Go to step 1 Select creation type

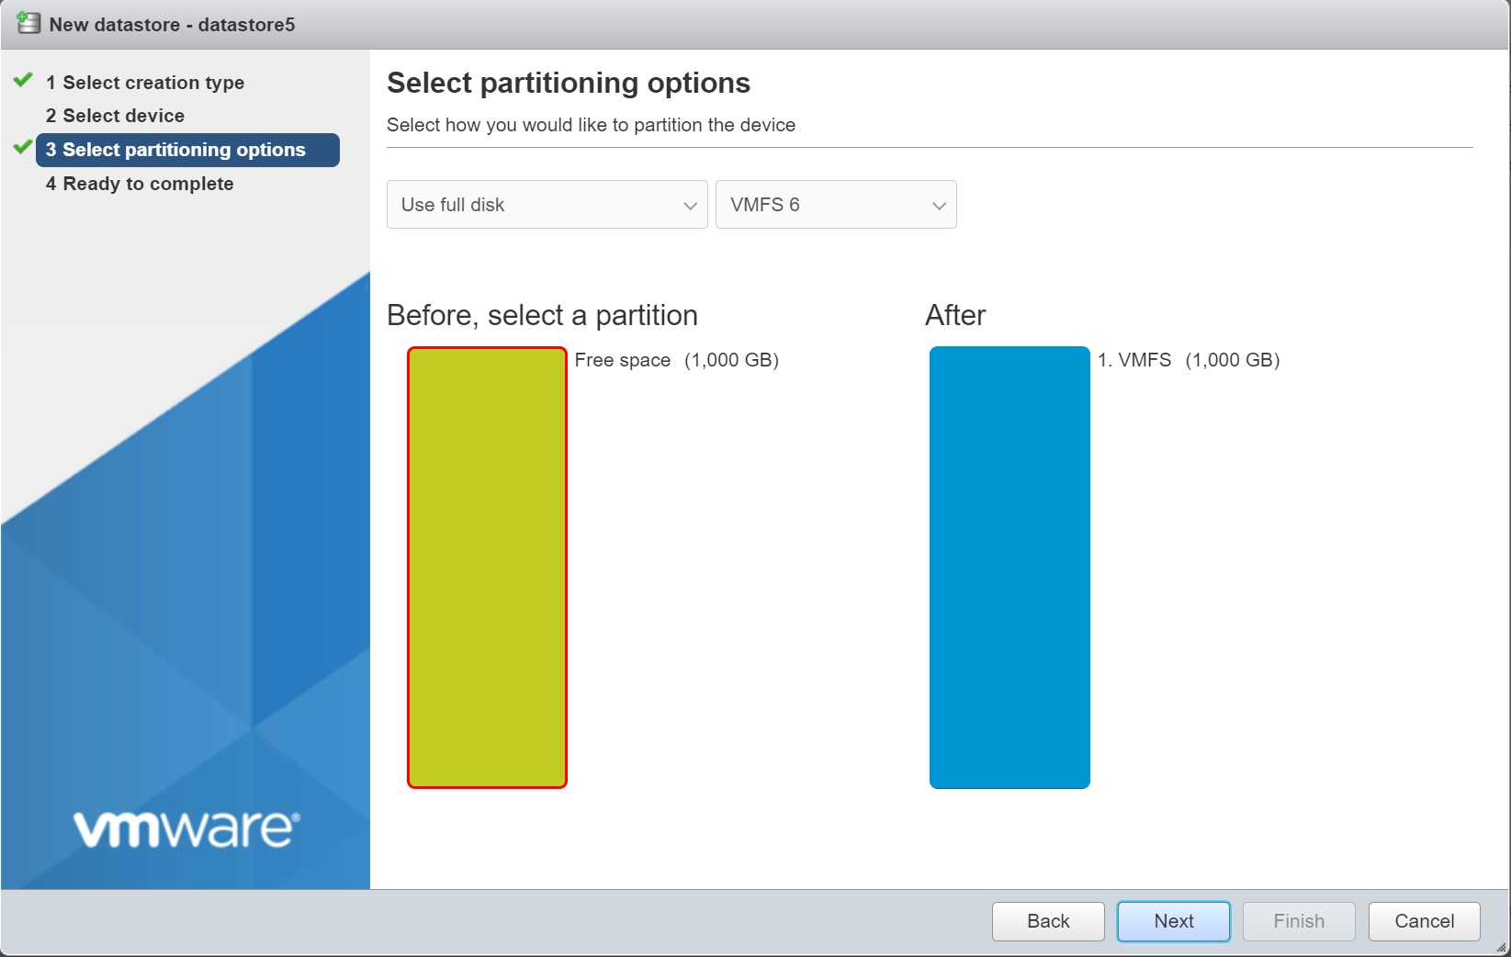145,83
